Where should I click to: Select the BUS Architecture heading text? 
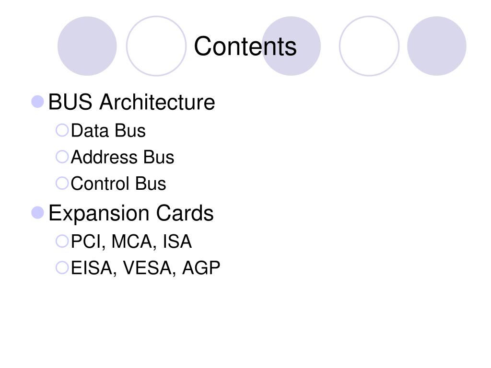pyautogui.click(x=131, y=102)
